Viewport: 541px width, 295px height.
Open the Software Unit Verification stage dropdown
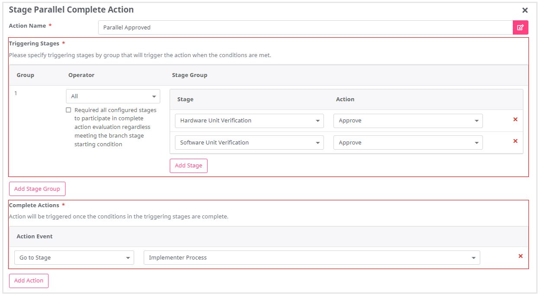click(249, 143)
